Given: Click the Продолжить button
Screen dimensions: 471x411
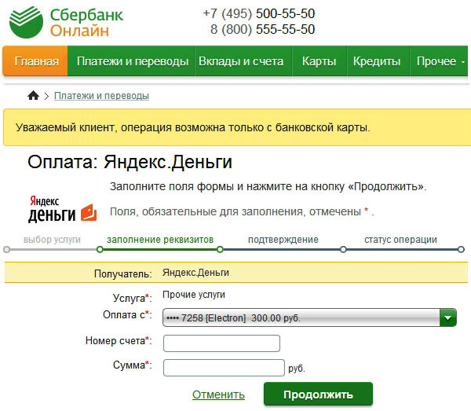Looking at the screenshot, I should pos(318,394).
